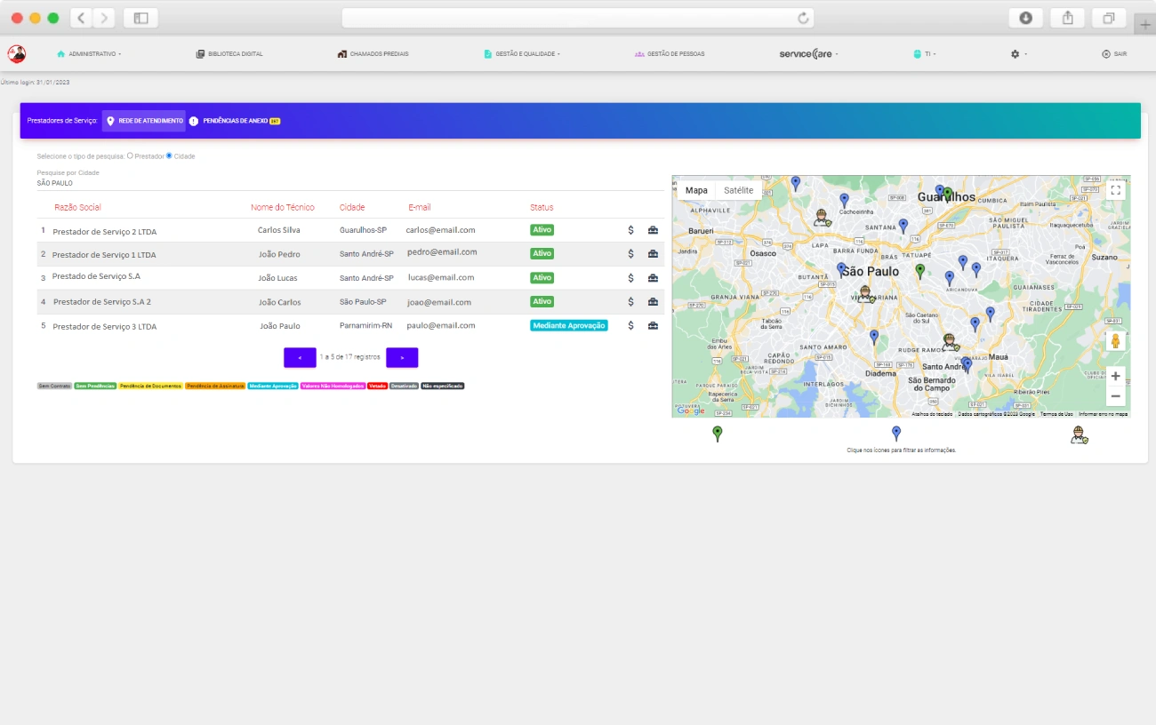Click dollar icon for Carlos Silva row
The image size is (1156, 725).
click(x=630, y=230)
